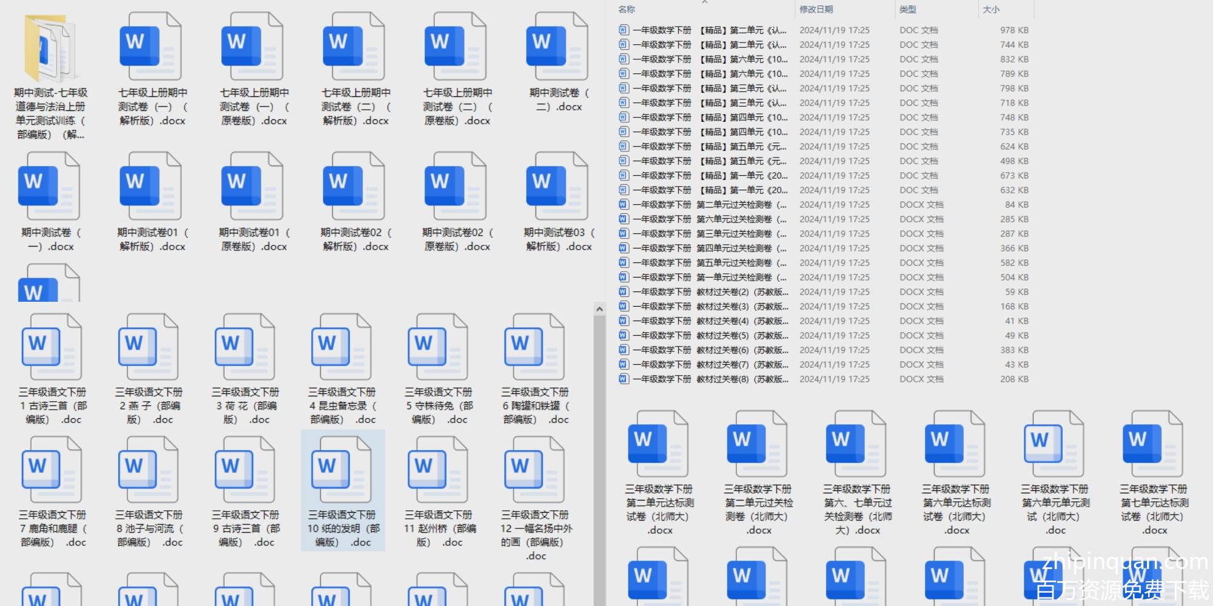Open 三年级语文下册 1 古诗三首 document
Screen dimensions: 1213x606
[x=52, y=348]
